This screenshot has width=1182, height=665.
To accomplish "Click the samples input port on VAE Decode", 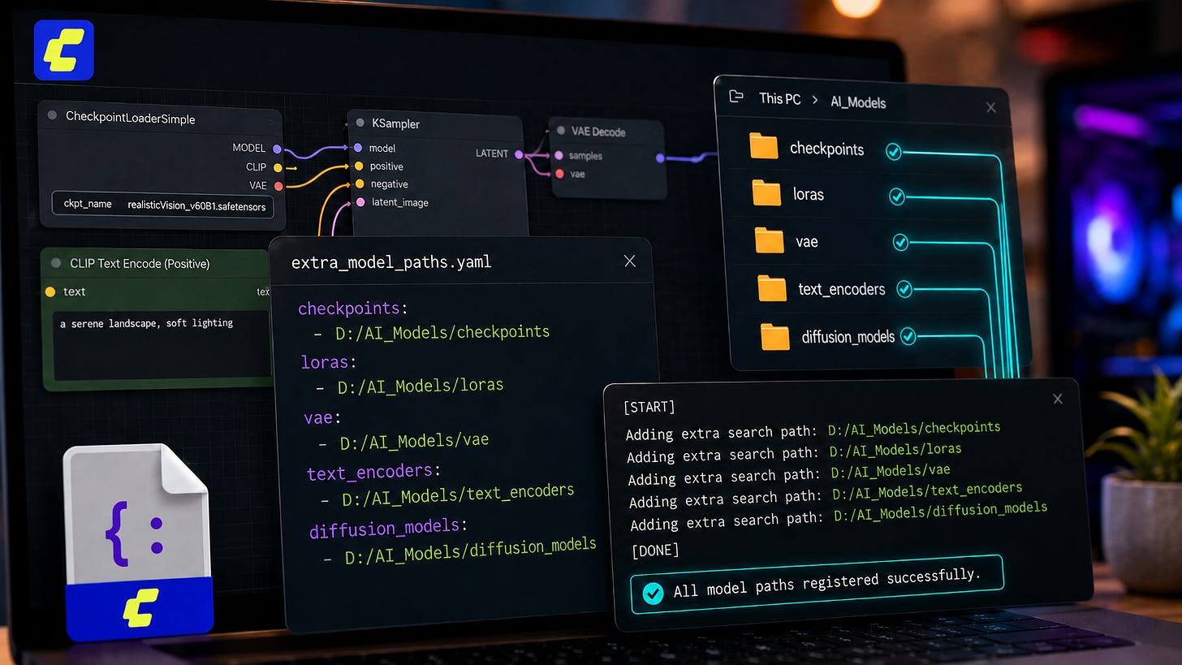I will tap(559, 155).
